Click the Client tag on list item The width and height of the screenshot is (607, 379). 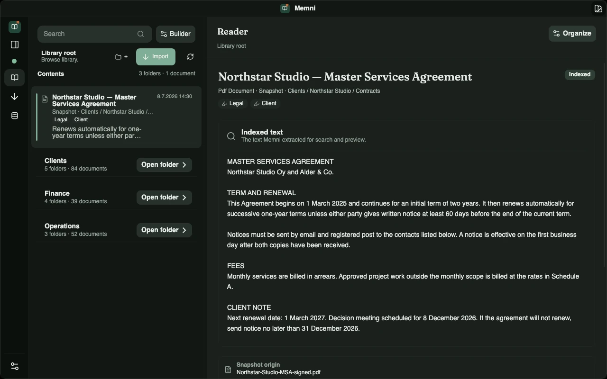point(81,119)
